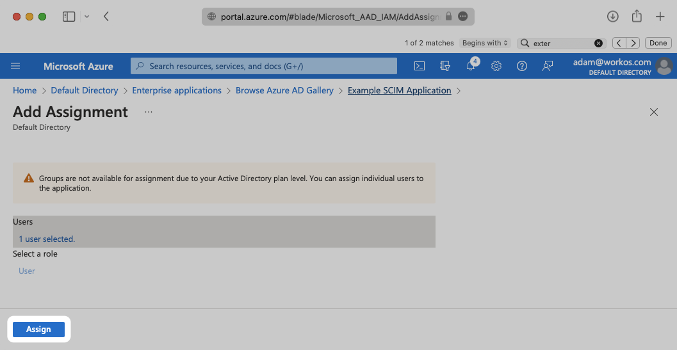Open the Help question mark icon
677x350 pixels.
click(521, 66)
